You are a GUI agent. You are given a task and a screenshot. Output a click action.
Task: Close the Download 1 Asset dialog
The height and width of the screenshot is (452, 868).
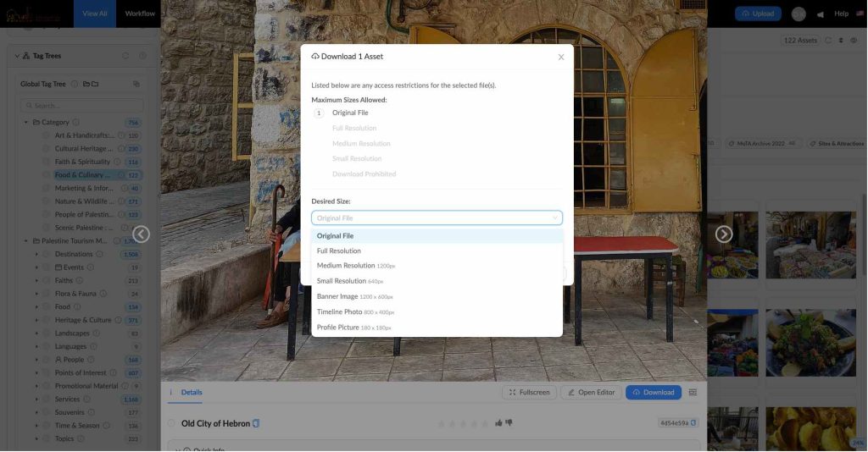pos(560,57)
